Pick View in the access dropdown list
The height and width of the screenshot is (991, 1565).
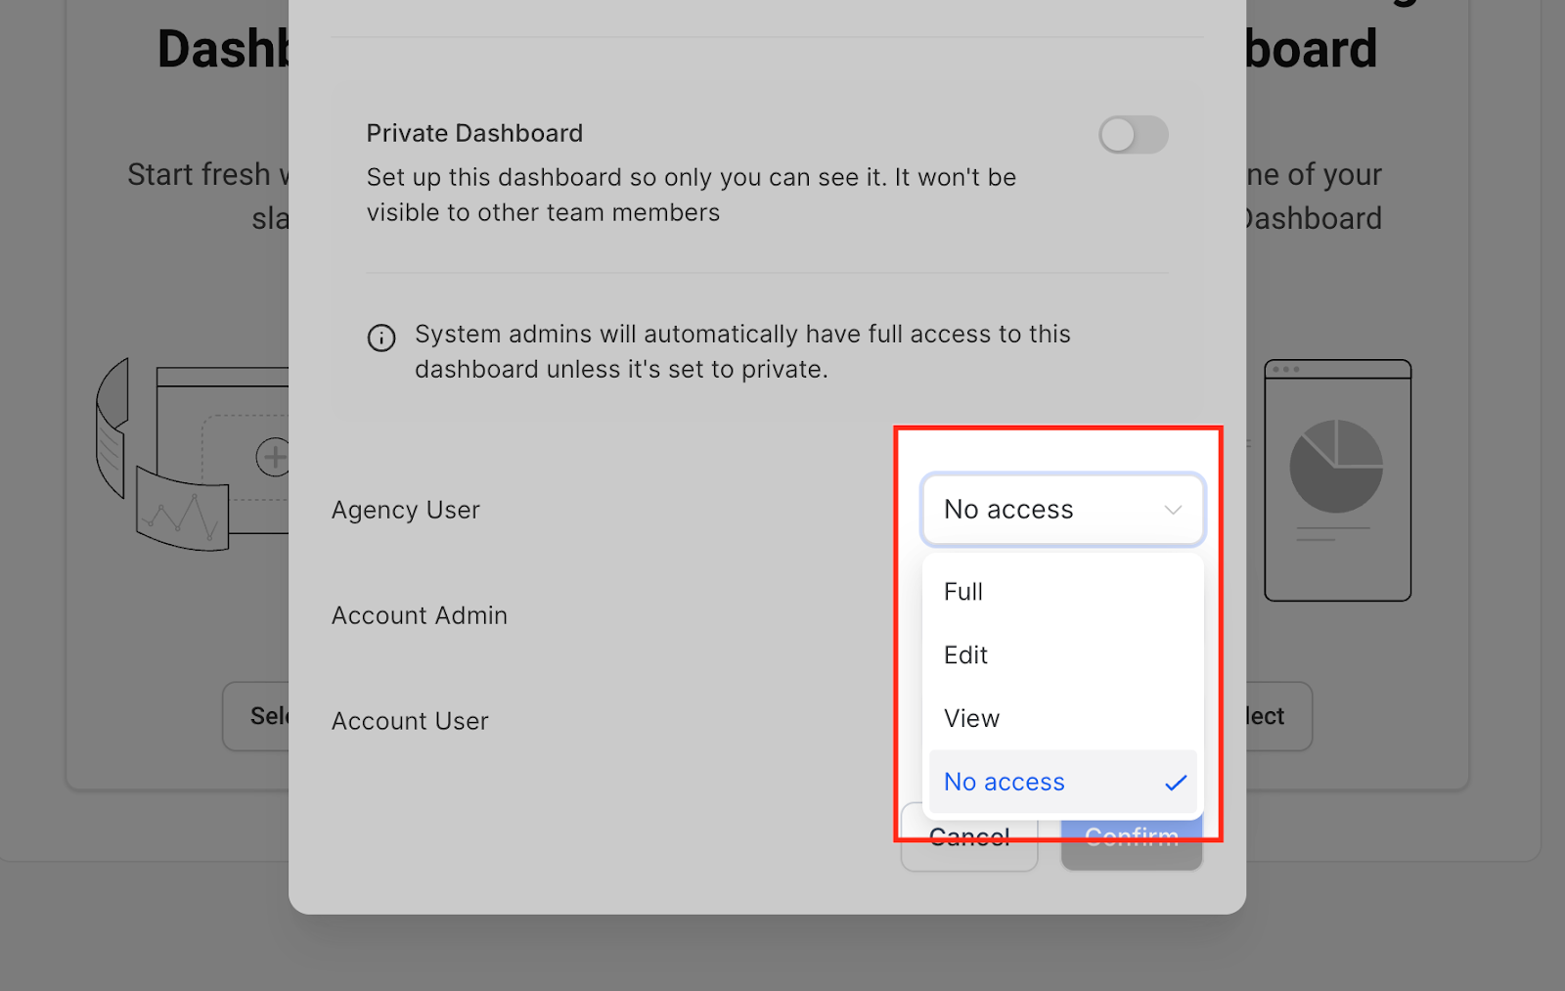pos(972,719)
